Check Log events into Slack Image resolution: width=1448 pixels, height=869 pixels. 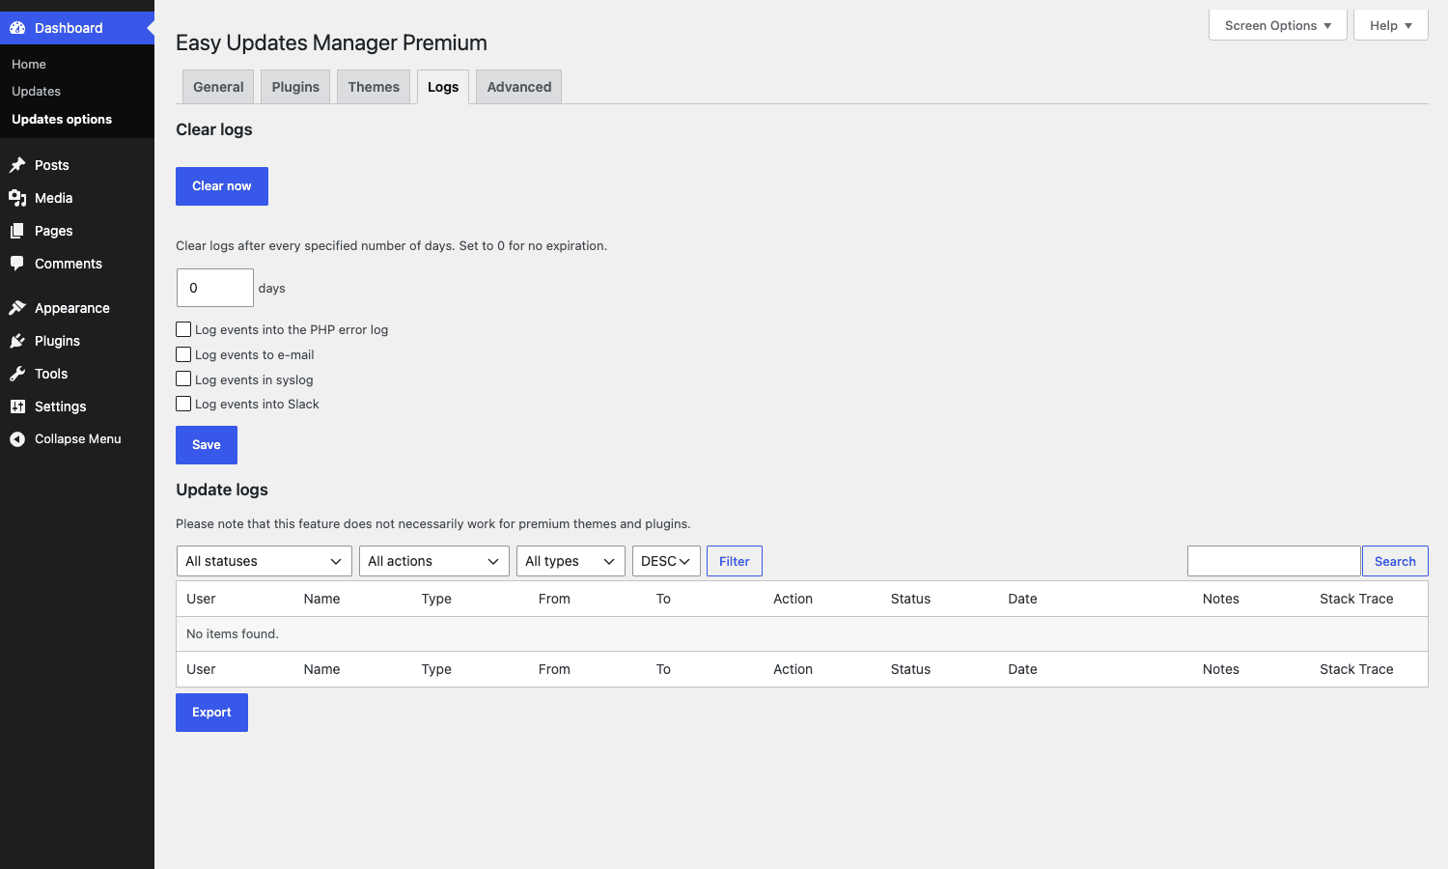click(x=183, y=404)
